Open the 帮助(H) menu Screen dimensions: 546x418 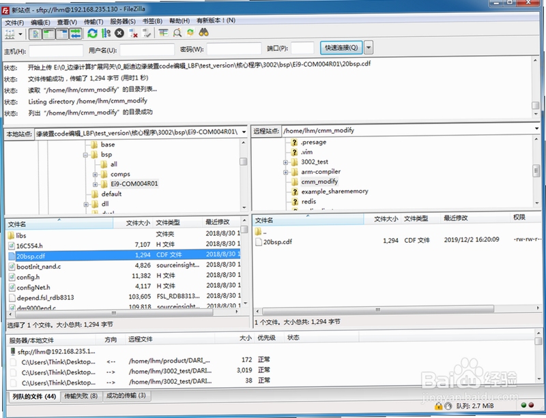point(179,21)
